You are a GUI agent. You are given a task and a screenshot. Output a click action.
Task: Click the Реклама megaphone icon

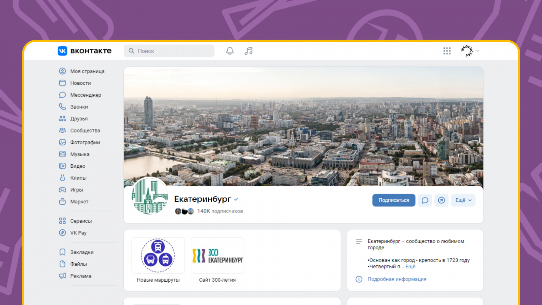pos(62,276)
